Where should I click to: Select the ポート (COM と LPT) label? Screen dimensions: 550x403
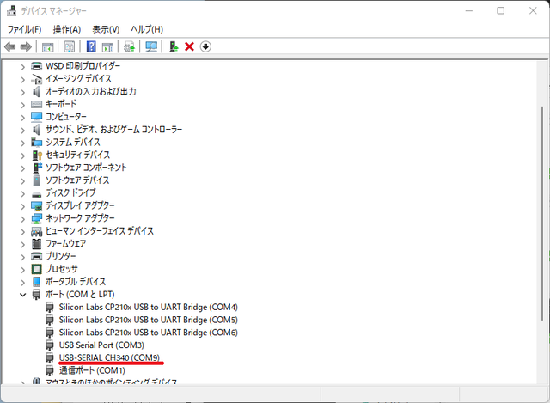(80, 294)
